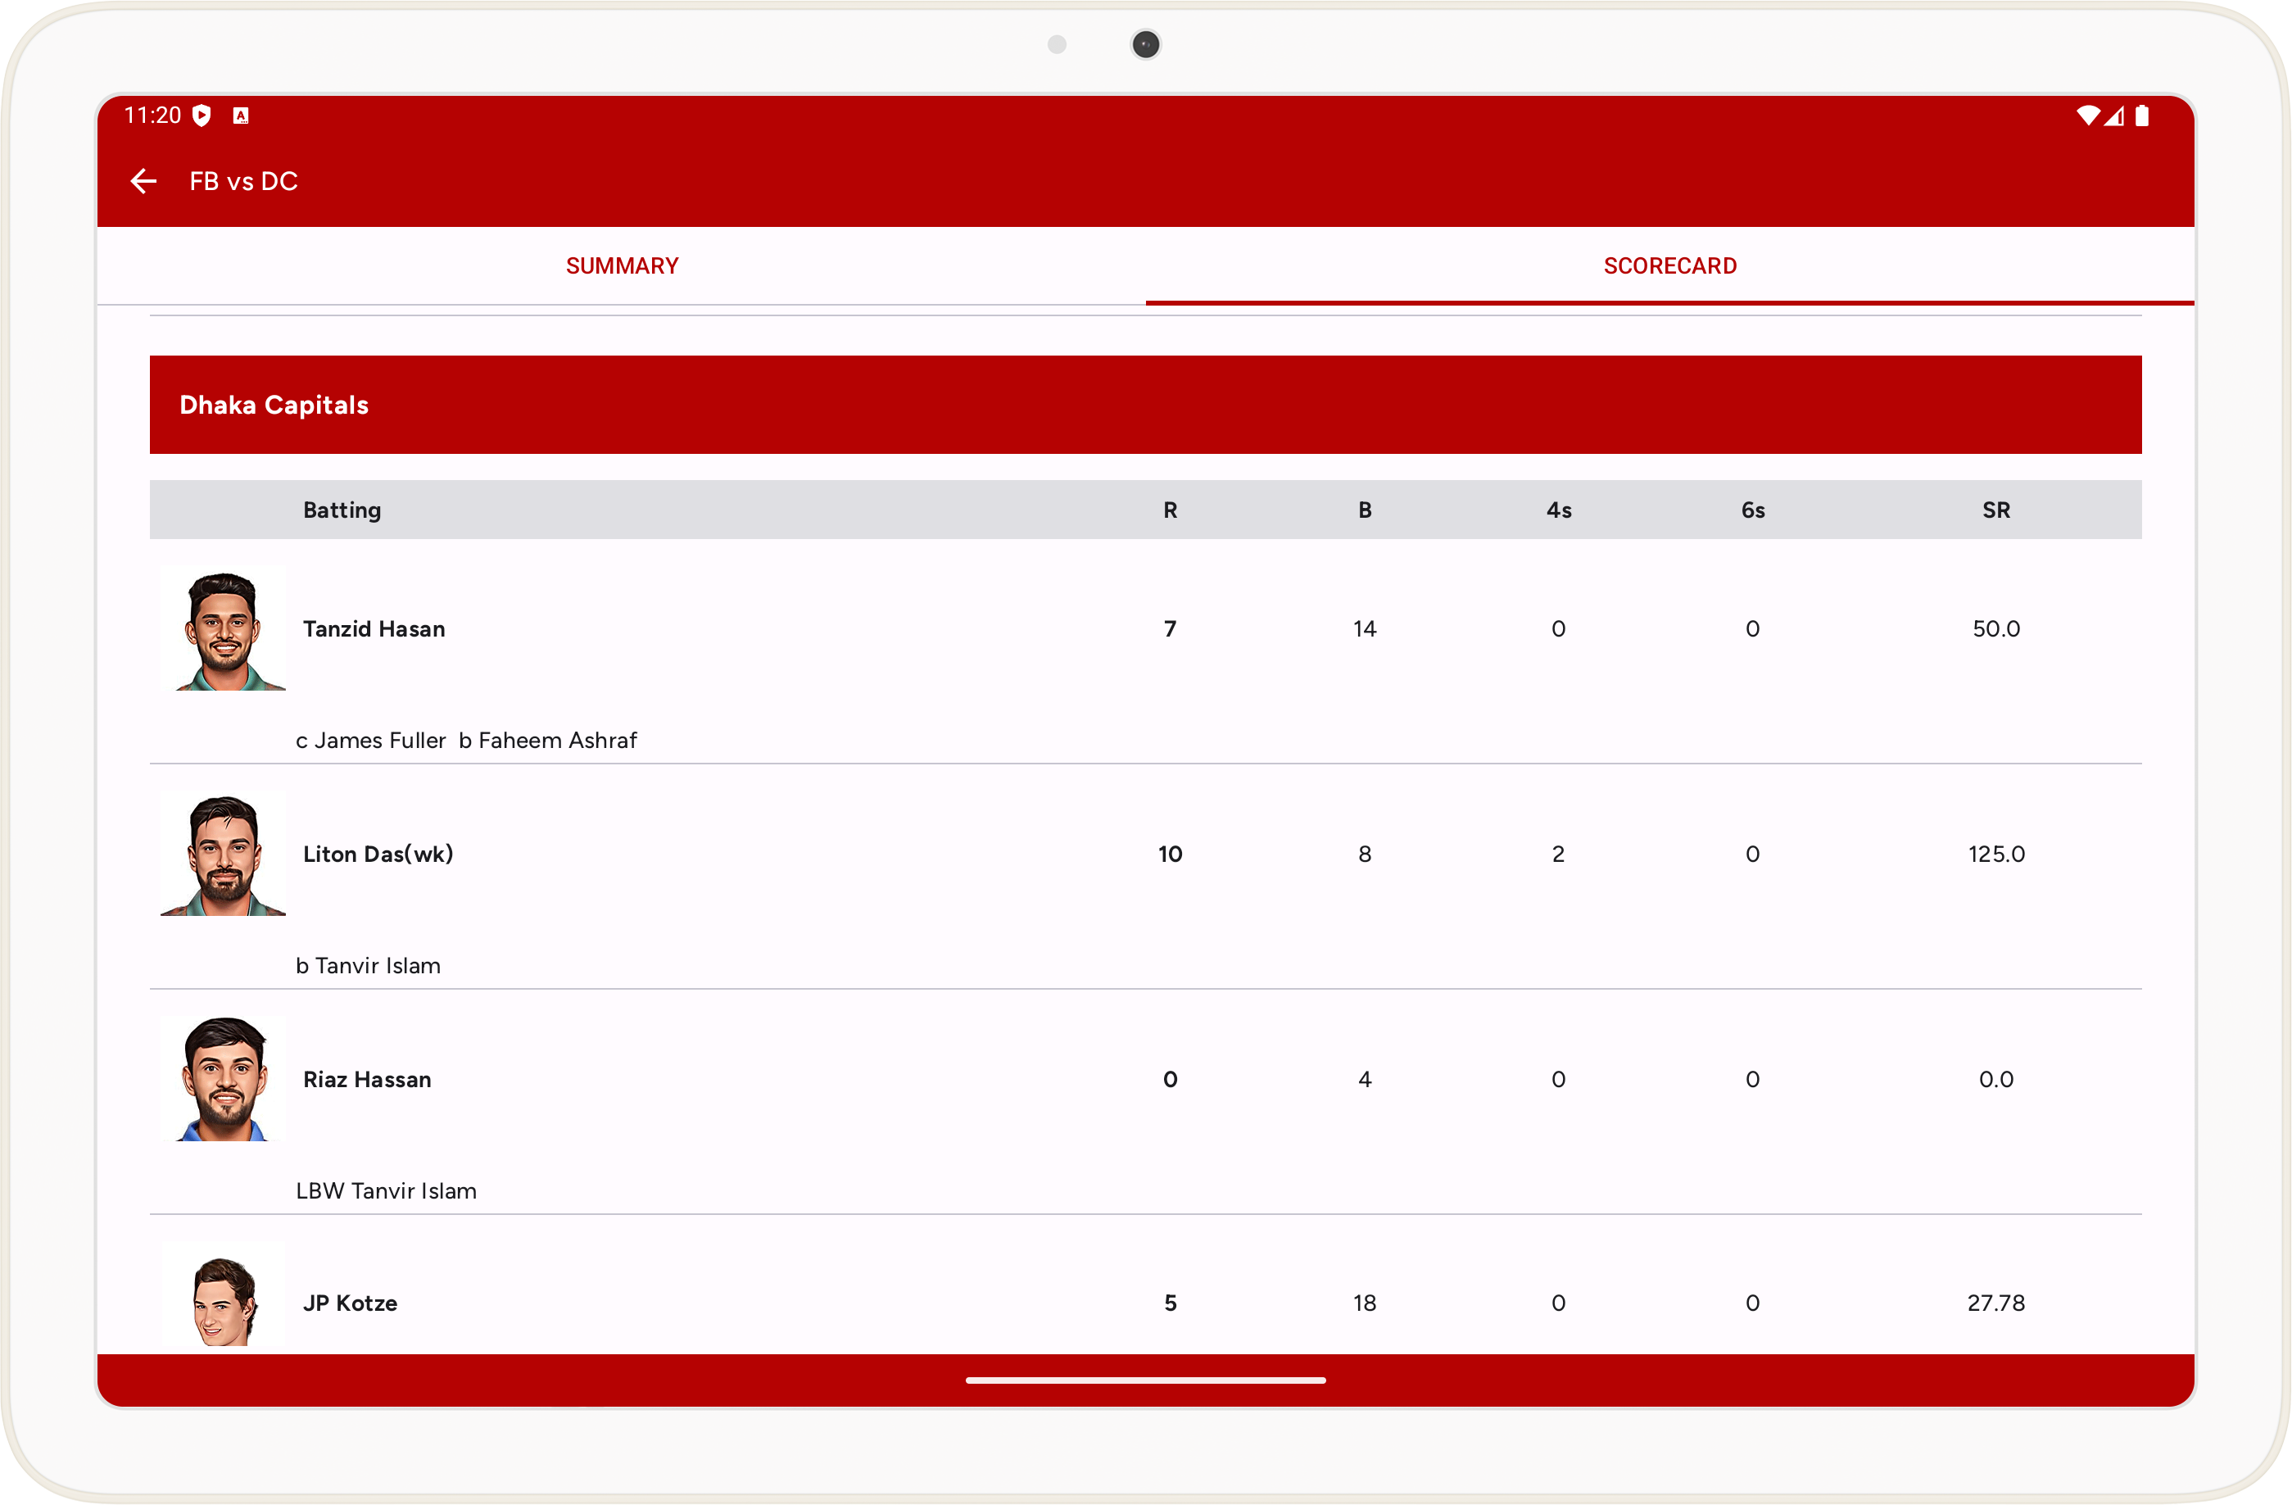This screenshot has width=2292, height=1505.
Task: Select the Tanzid Hasan name
Action: pyautogui.click(x=374, y=628)
